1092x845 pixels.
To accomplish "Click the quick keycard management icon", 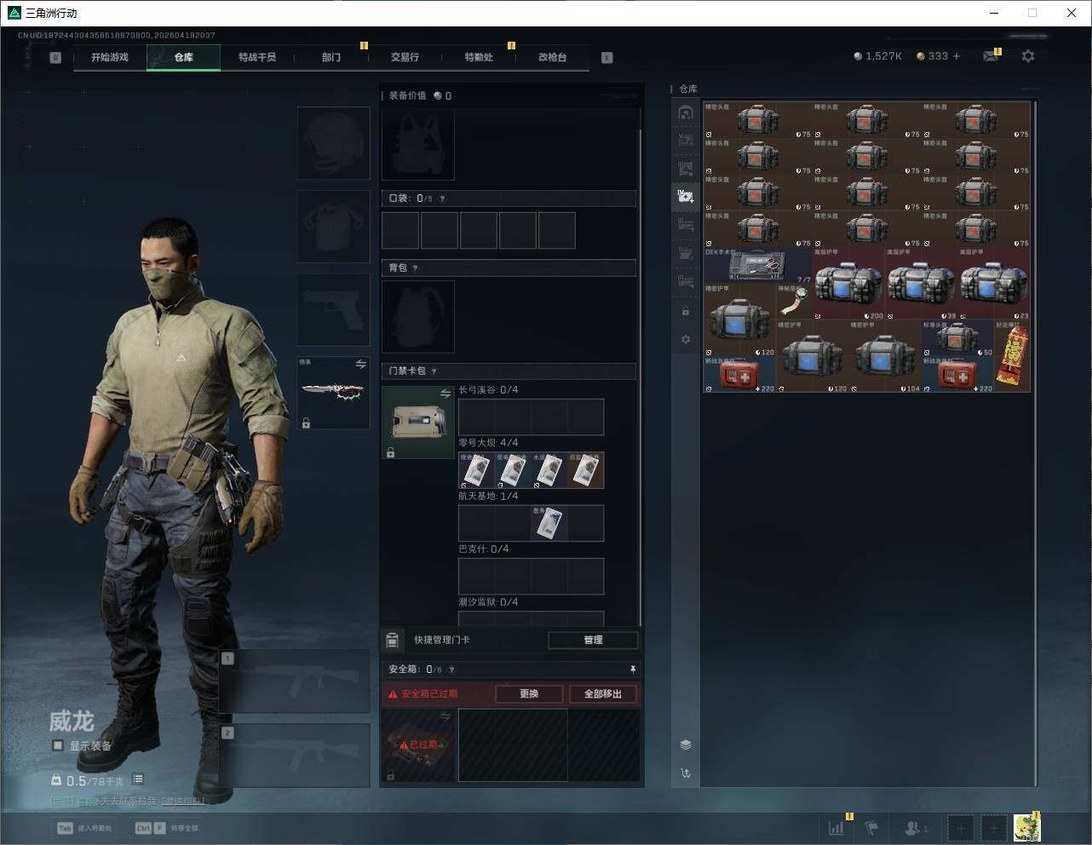I will tap(392, 640).
